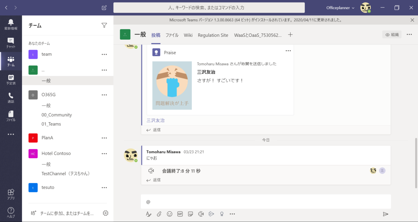Click the Stream icon in compose toolbar
The height and width of the screenshot is (222, 418).
point(211,214)
